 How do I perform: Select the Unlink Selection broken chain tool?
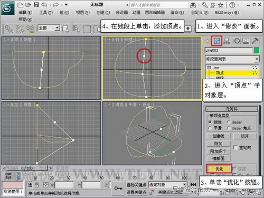(20, 29)
